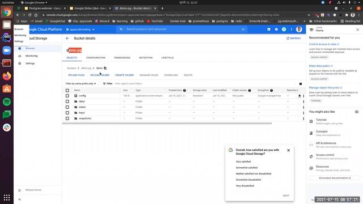Image resolution: width=363 pixels, height=204 pixels.
Task: Check the keys/ folder checkbox
Action: 67,113
